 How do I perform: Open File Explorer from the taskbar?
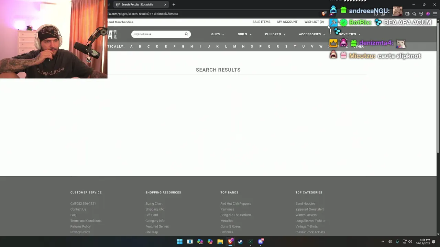tap(220, 242)
